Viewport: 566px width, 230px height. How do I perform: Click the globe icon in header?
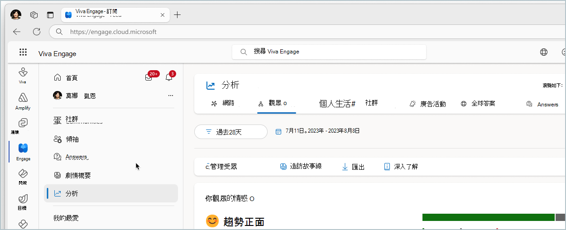(x=544, y=52)
